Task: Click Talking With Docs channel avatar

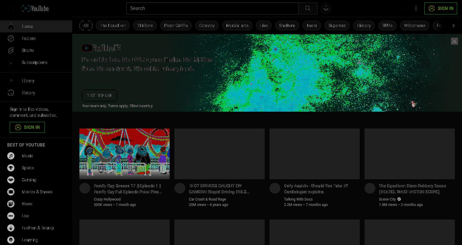Action: pyautogui.click(x=275, y=188)
